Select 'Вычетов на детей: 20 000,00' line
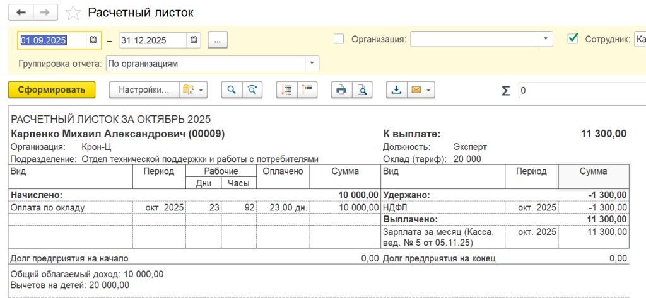646x298 pixels. [x=69, y=284]
